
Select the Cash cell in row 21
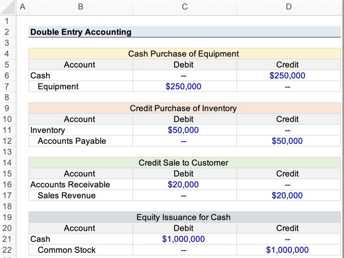pos(81,239)
